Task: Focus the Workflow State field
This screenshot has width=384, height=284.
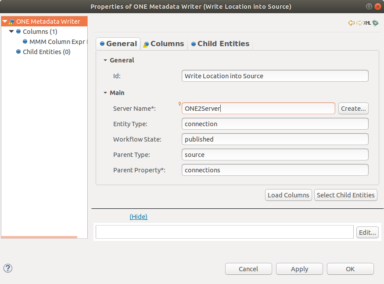Action: pyautogui.click(x=275, y=139)
